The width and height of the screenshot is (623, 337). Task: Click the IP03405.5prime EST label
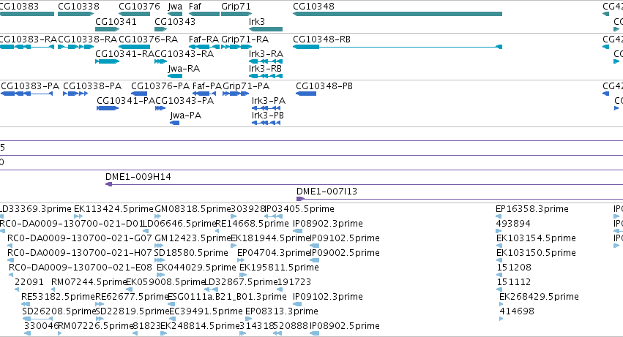coord(299,209)
